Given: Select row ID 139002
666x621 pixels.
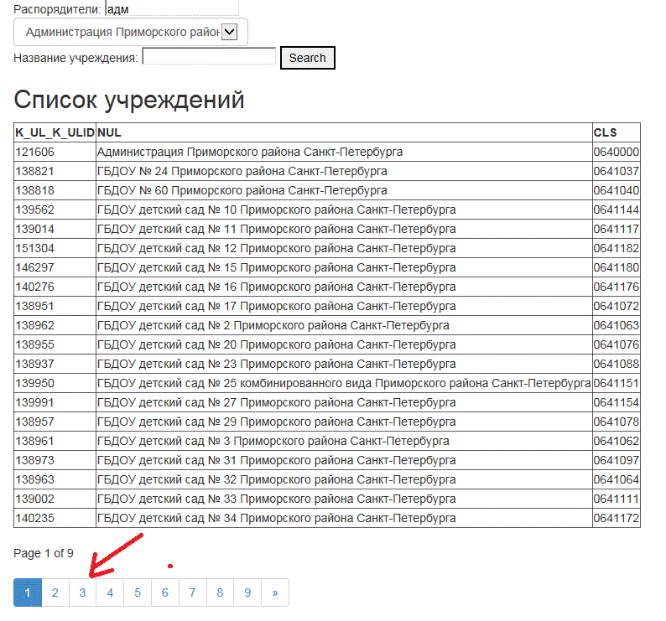Looking at the screenshot, I should (55, 499).
